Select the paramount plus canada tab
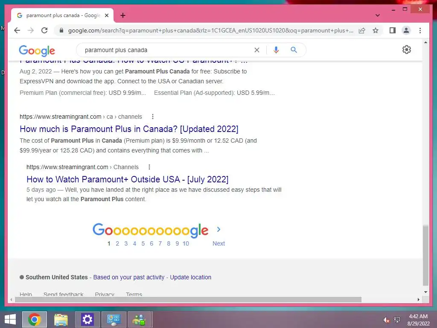The image size is (437, 328). 62,15
